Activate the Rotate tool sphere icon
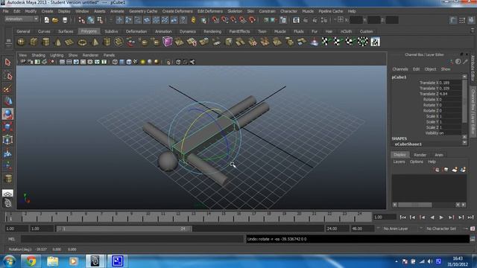Viewport: 477px width, 268px height. click(8, 114)
